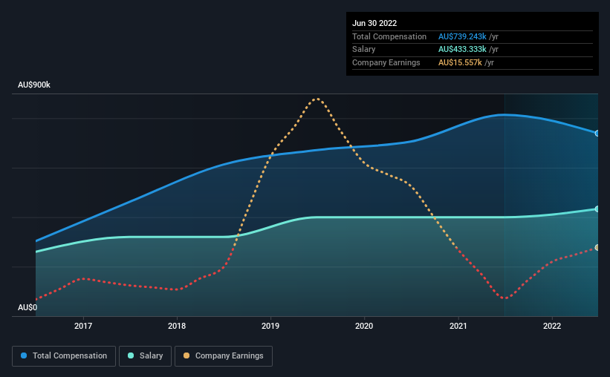The width and height of the screenshot is (610, 377).
Task: Click the blue dot in Total Compensation legend
Action: coord(24,355)
